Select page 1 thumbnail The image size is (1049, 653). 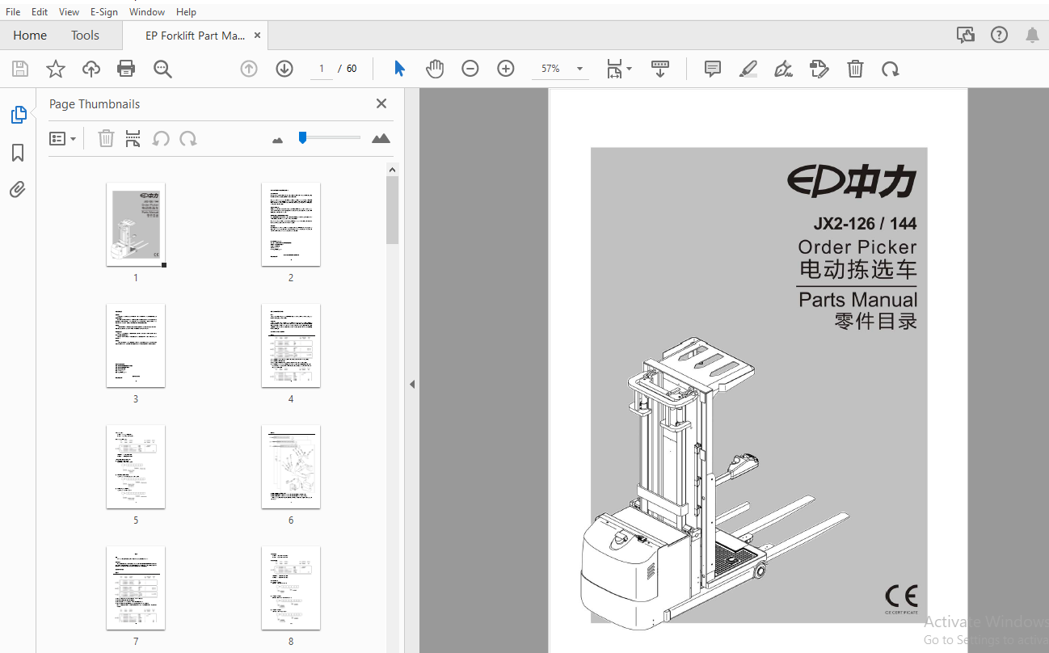(x=136, y=225)
